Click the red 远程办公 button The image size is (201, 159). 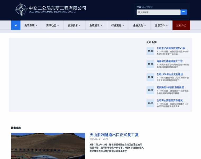[181, 25]
